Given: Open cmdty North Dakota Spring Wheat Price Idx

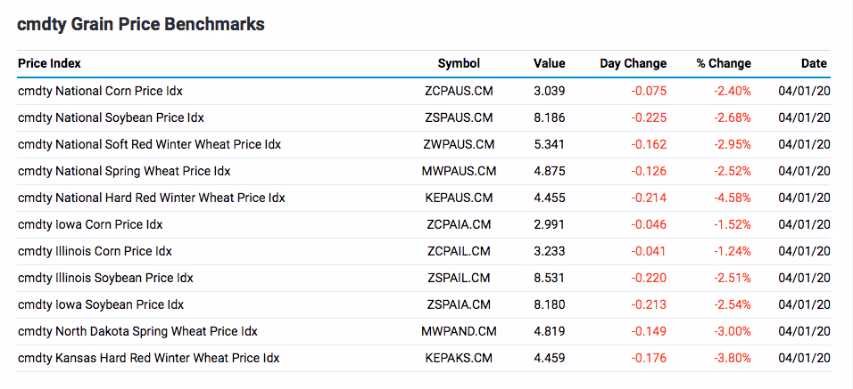Looking at the screenshot, I should (x=137, y=331).
